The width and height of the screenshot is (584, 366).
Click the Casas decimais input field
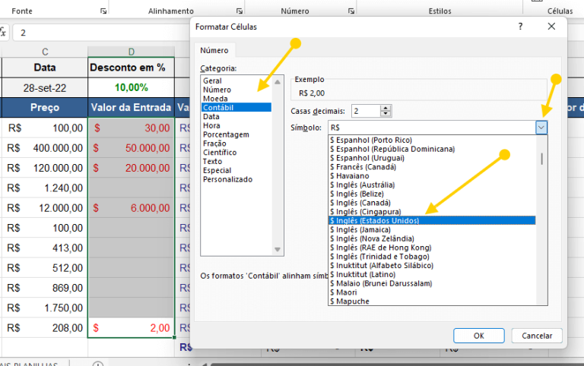[x=365, y=111]
